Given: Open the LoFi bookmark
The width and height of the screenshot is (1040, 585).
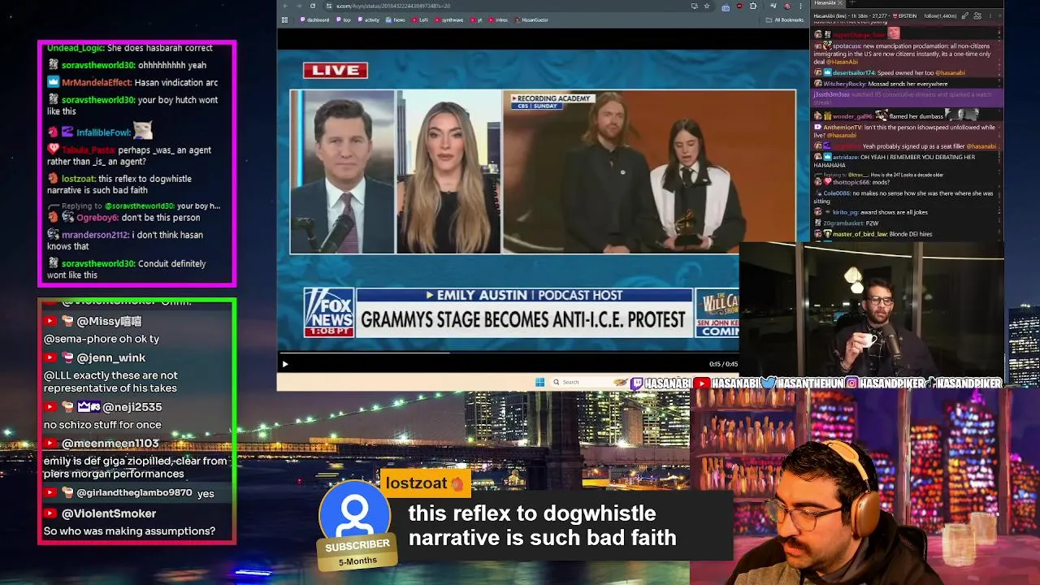Looking at the screenshot, I should click(420, 19).
